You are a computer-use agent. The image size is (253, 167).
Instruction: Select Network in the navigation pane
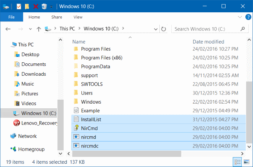[x=27, y=136]
